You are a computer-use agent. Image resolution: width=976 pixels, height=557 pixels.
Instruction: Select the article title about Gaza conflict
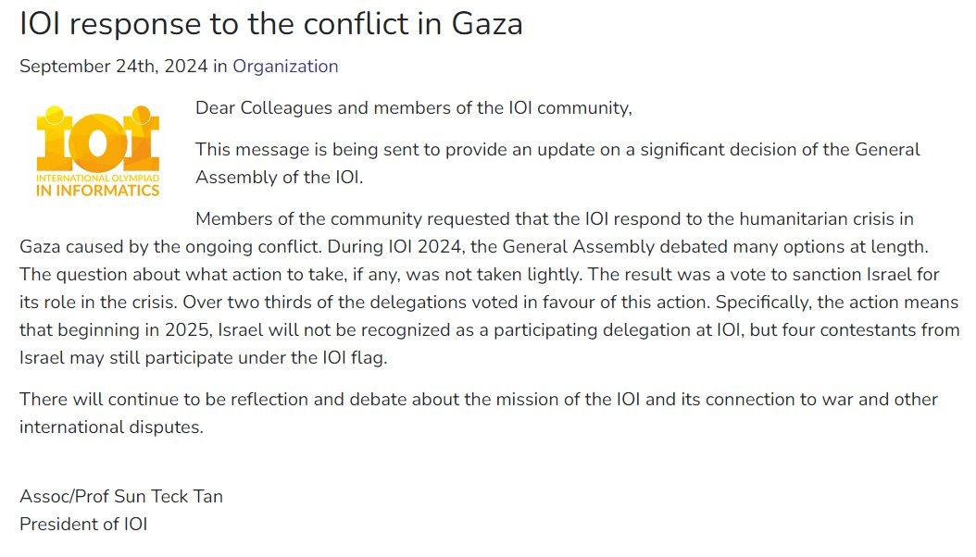click(270, 24)
